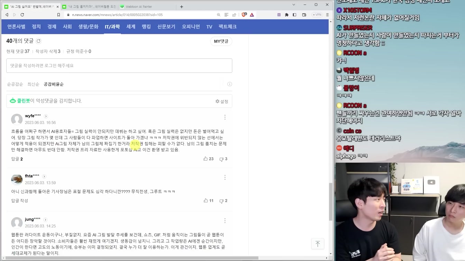Sort comments by 순공감순
This screenshot has height=261, width=465.
[x=15, y=84]
